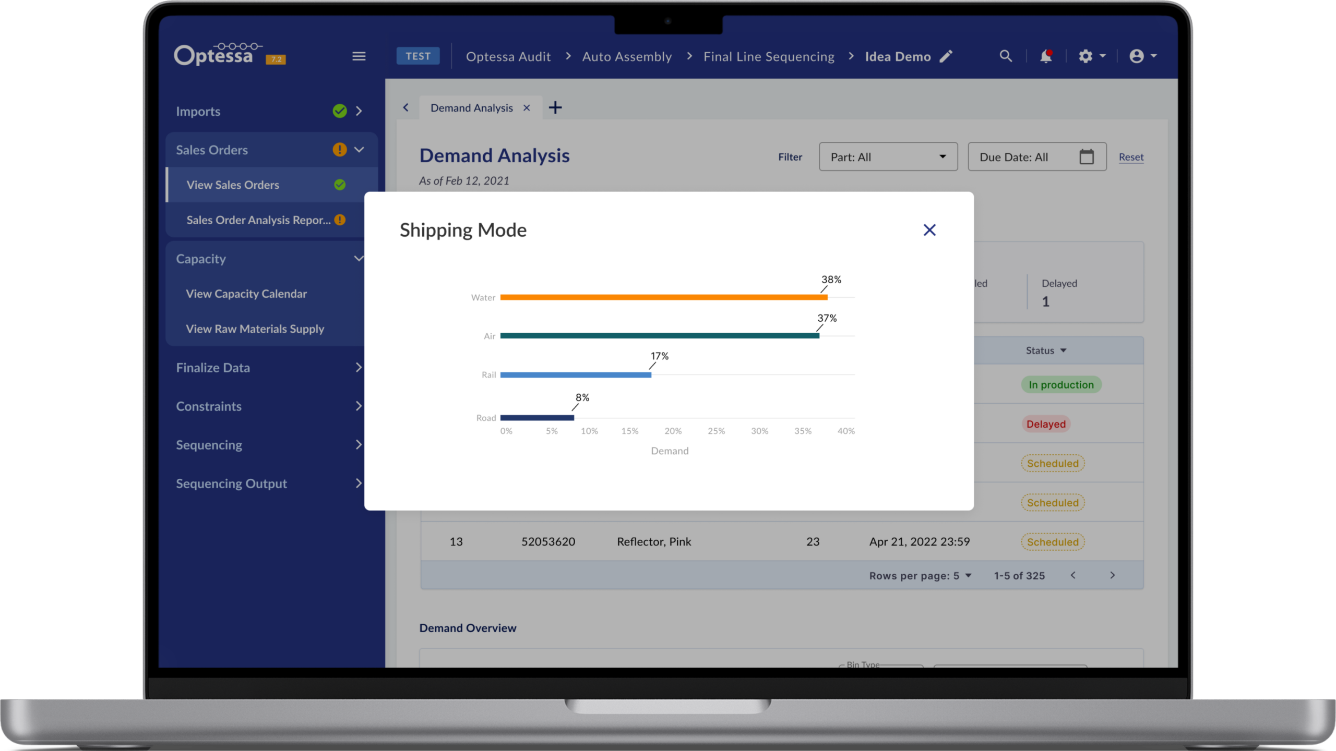The width and height of the screenshot is (1336, 751).
Task: Click the search magnifier icon
Action: [x=1006, y=56]
